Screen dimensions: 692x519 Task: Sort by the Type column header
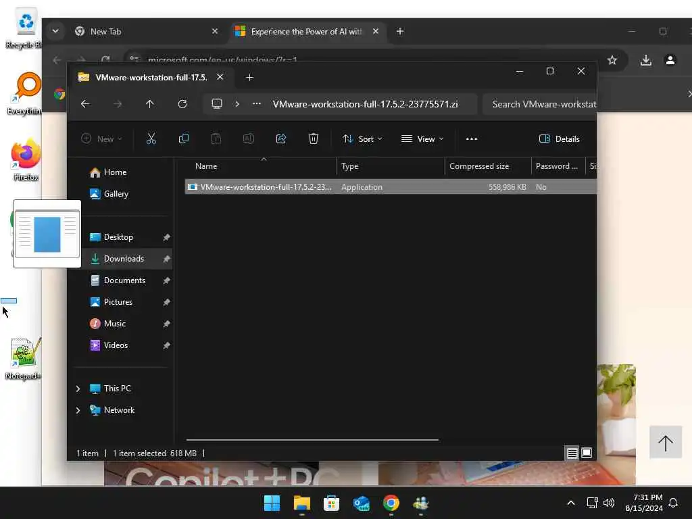(391, 166)
